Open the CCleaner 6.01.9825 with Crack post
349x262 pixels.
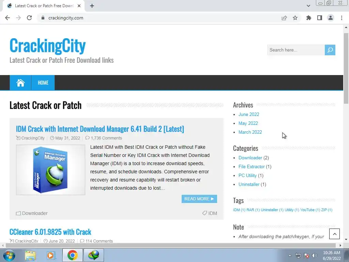[50, 232]
